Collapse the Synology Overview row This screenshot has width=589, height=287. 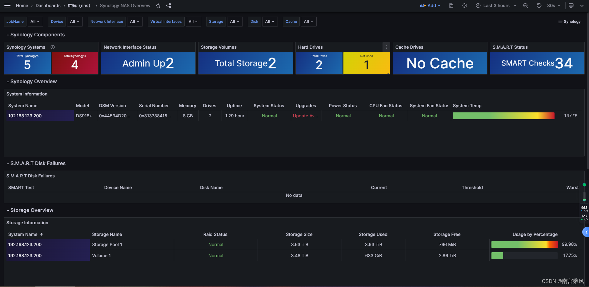pyautogui.click(x=31, y=82)
